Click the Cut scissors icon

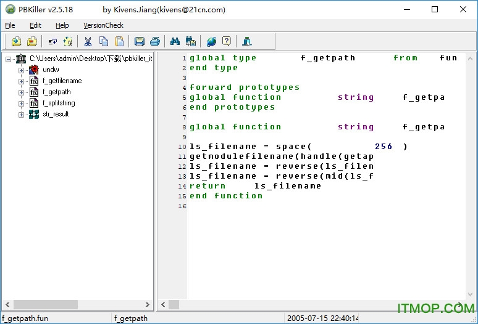coord(88,41)
